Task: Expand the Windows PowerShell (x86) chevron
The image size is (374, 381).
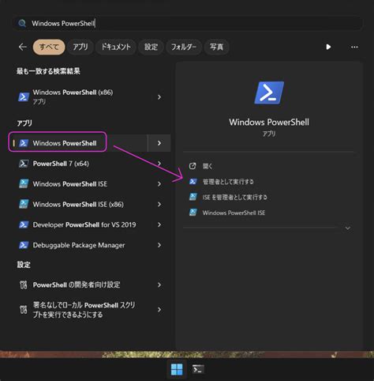Action: (159, 97)
